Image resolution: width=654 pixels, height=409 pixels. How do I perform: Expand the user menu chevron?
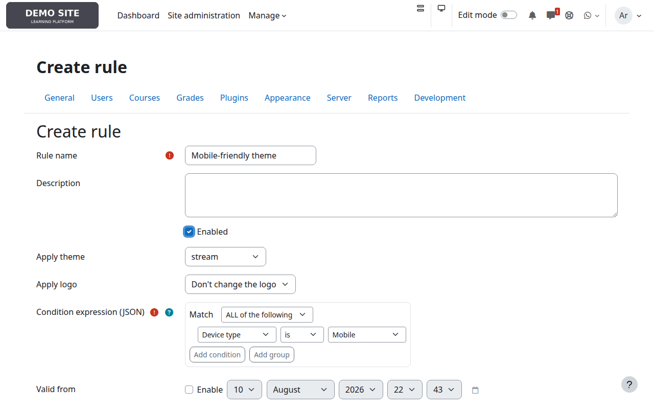click(639, 16)
